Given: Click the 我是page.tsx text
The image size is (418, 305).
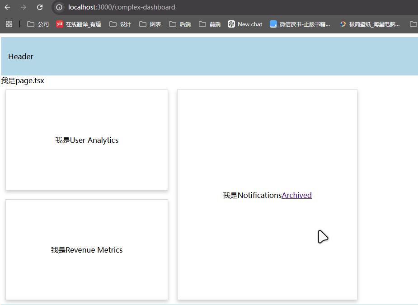Looking at the screenshot, I should coord(23,80).
